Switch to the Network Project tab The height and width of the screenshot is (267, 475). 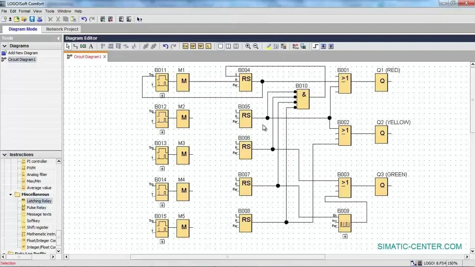coord(62,29)
